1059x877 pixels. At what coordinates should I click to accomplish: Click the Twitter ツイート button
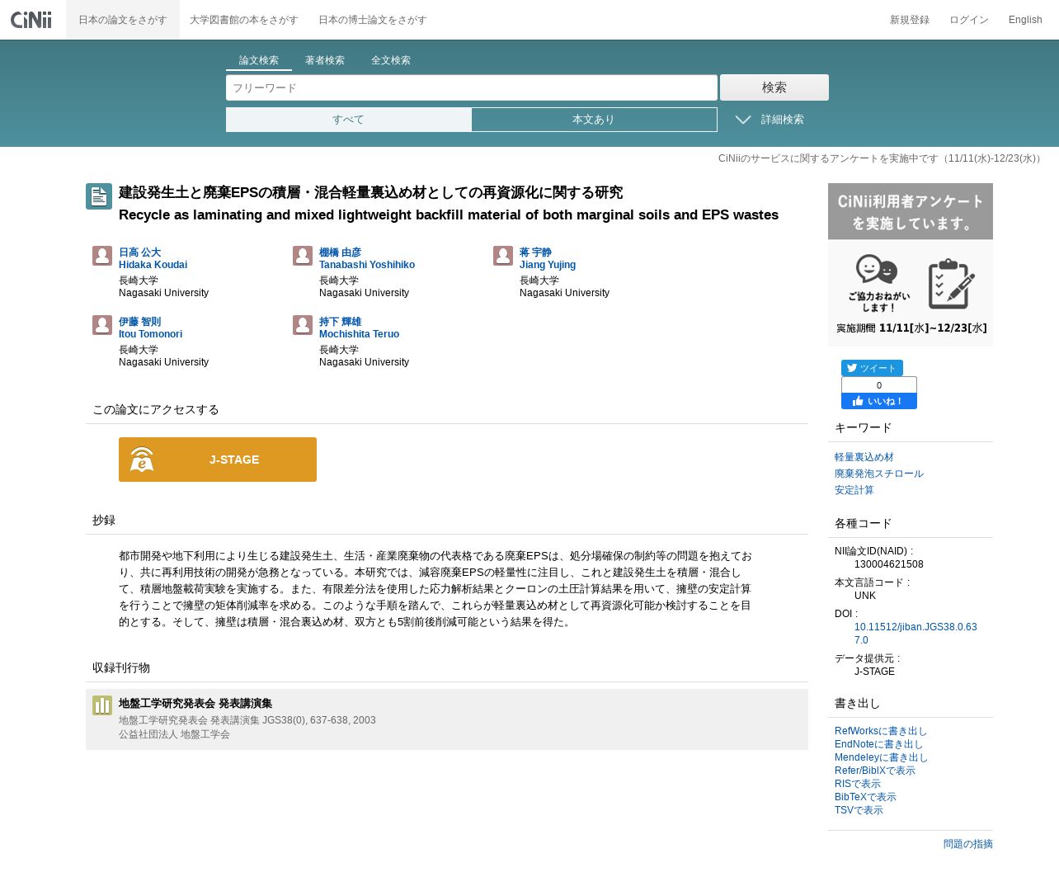[872, 368]
